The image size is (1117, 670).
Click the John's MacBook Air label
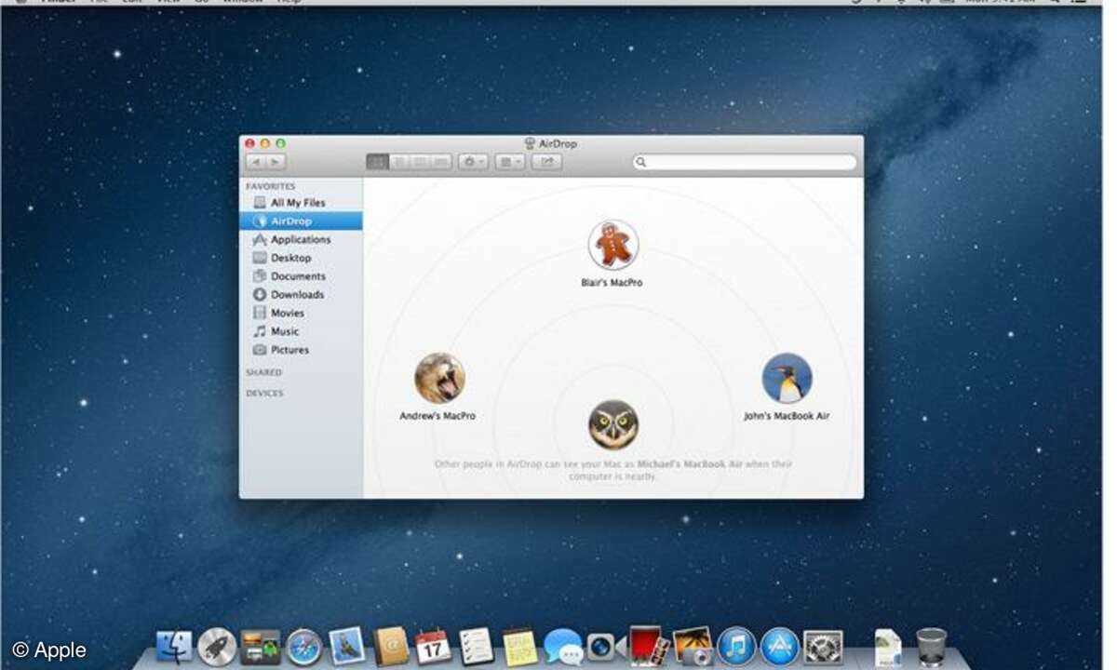tap(787, 416)
